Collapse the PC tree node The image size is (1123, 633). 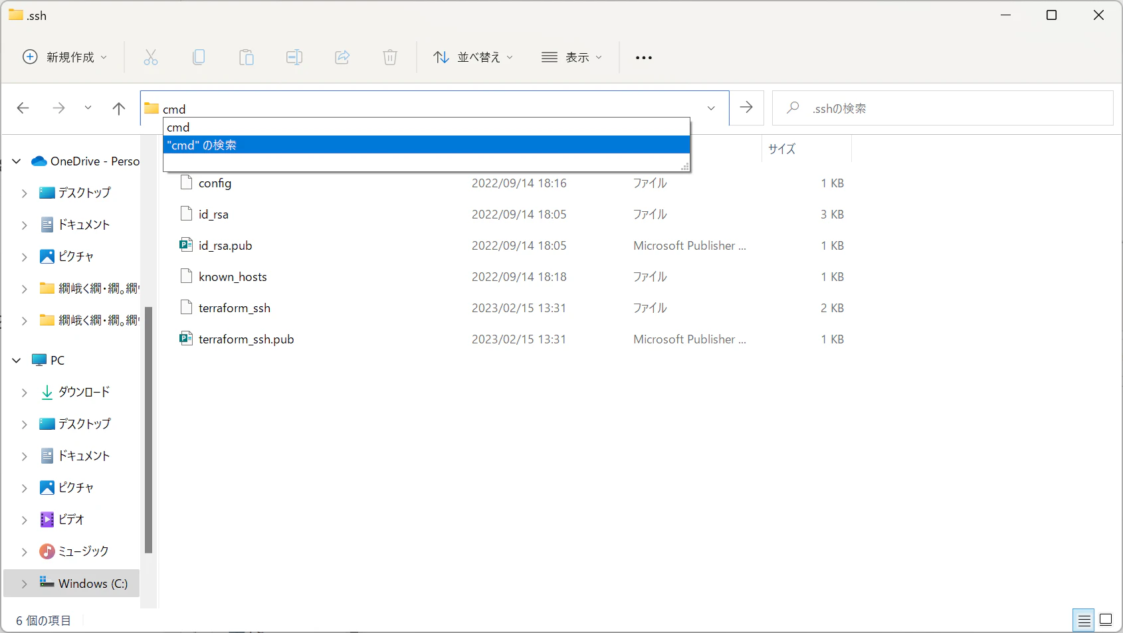[x=17, y=360]
